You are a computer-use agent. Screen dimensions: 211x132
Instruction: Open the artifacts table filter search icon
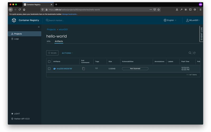190,53
